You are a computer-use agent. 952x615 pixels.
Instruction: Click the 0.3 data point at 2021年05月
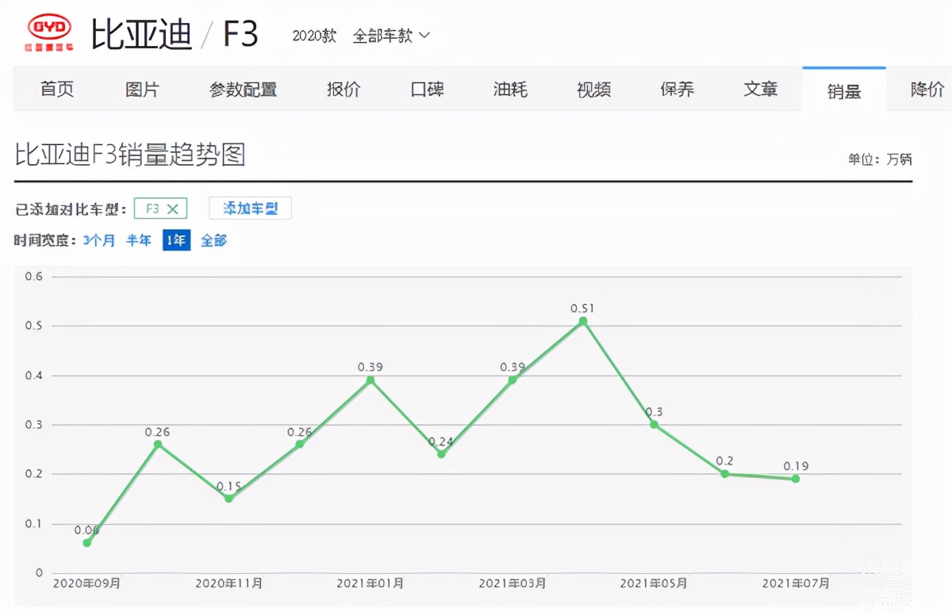654,424
